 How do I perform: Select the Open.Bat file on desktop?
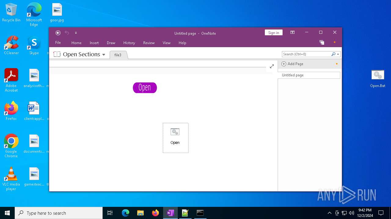378,78
